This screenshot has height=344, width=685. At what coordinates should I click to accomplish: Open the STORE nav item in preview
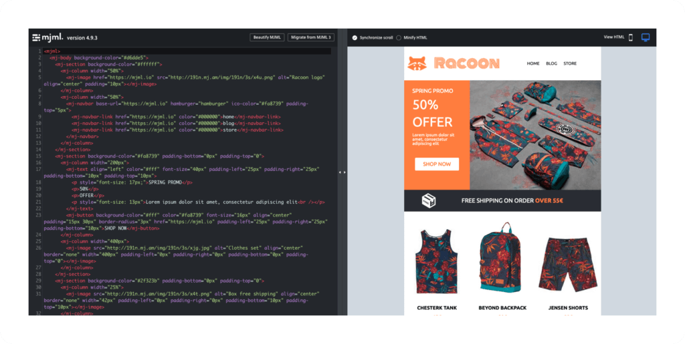570,63
